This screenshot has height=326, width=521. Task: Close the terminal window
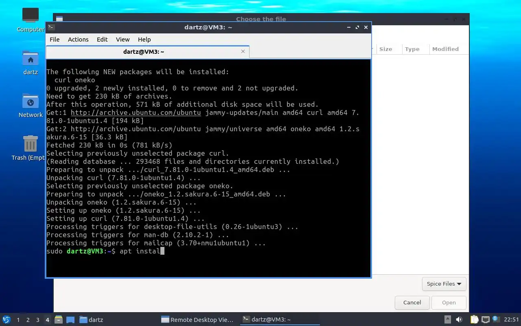(x=366, y=27)
